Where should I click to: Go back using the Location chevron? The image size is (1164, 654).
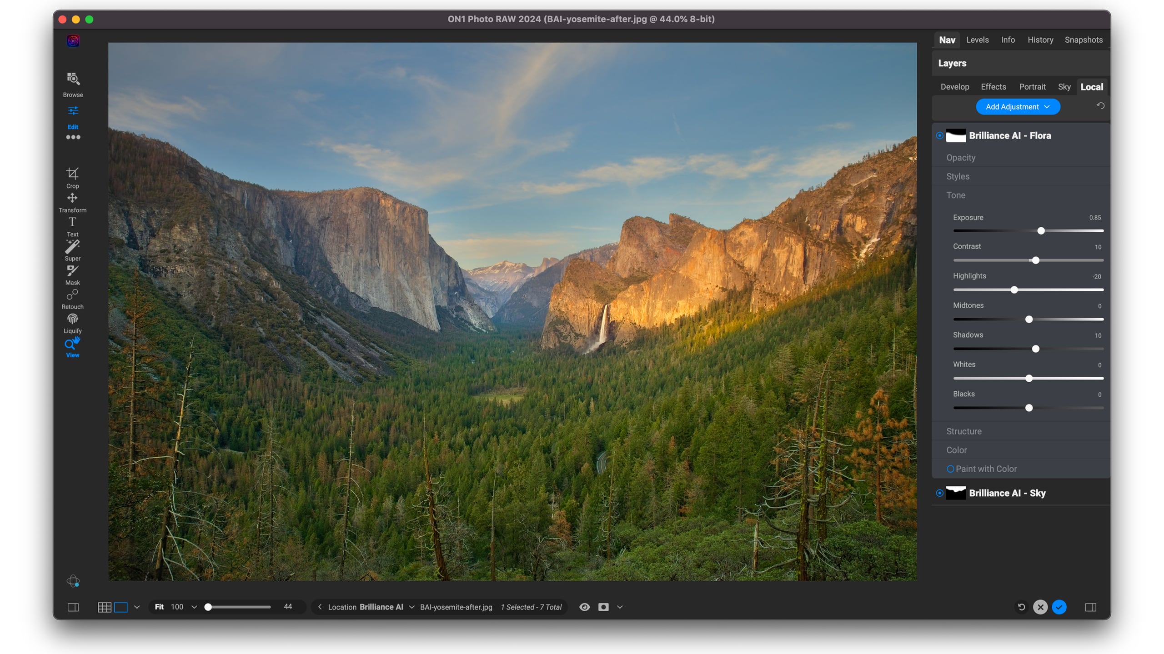(x=320, y=607)
